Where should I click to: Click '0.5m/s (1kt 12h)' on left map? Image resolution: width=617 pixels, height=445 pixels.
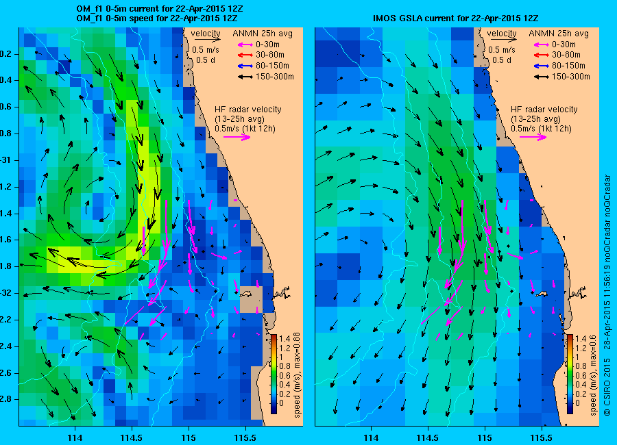coord(245,129)
